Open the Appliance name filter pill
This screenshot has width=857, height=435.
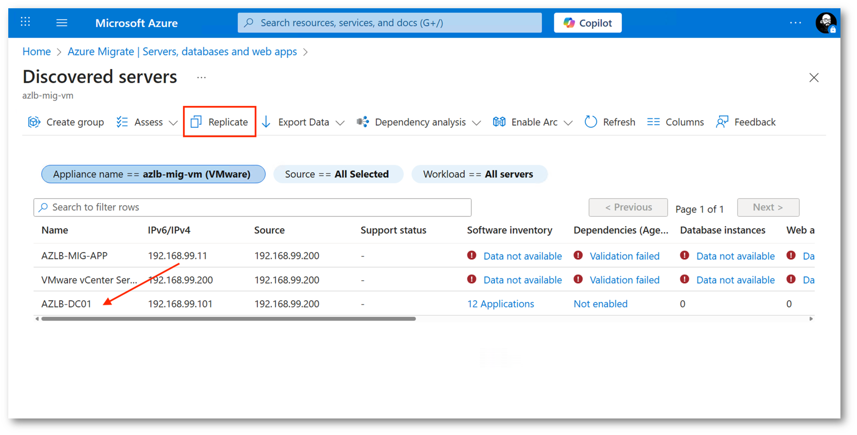click(x=153, y=174)
